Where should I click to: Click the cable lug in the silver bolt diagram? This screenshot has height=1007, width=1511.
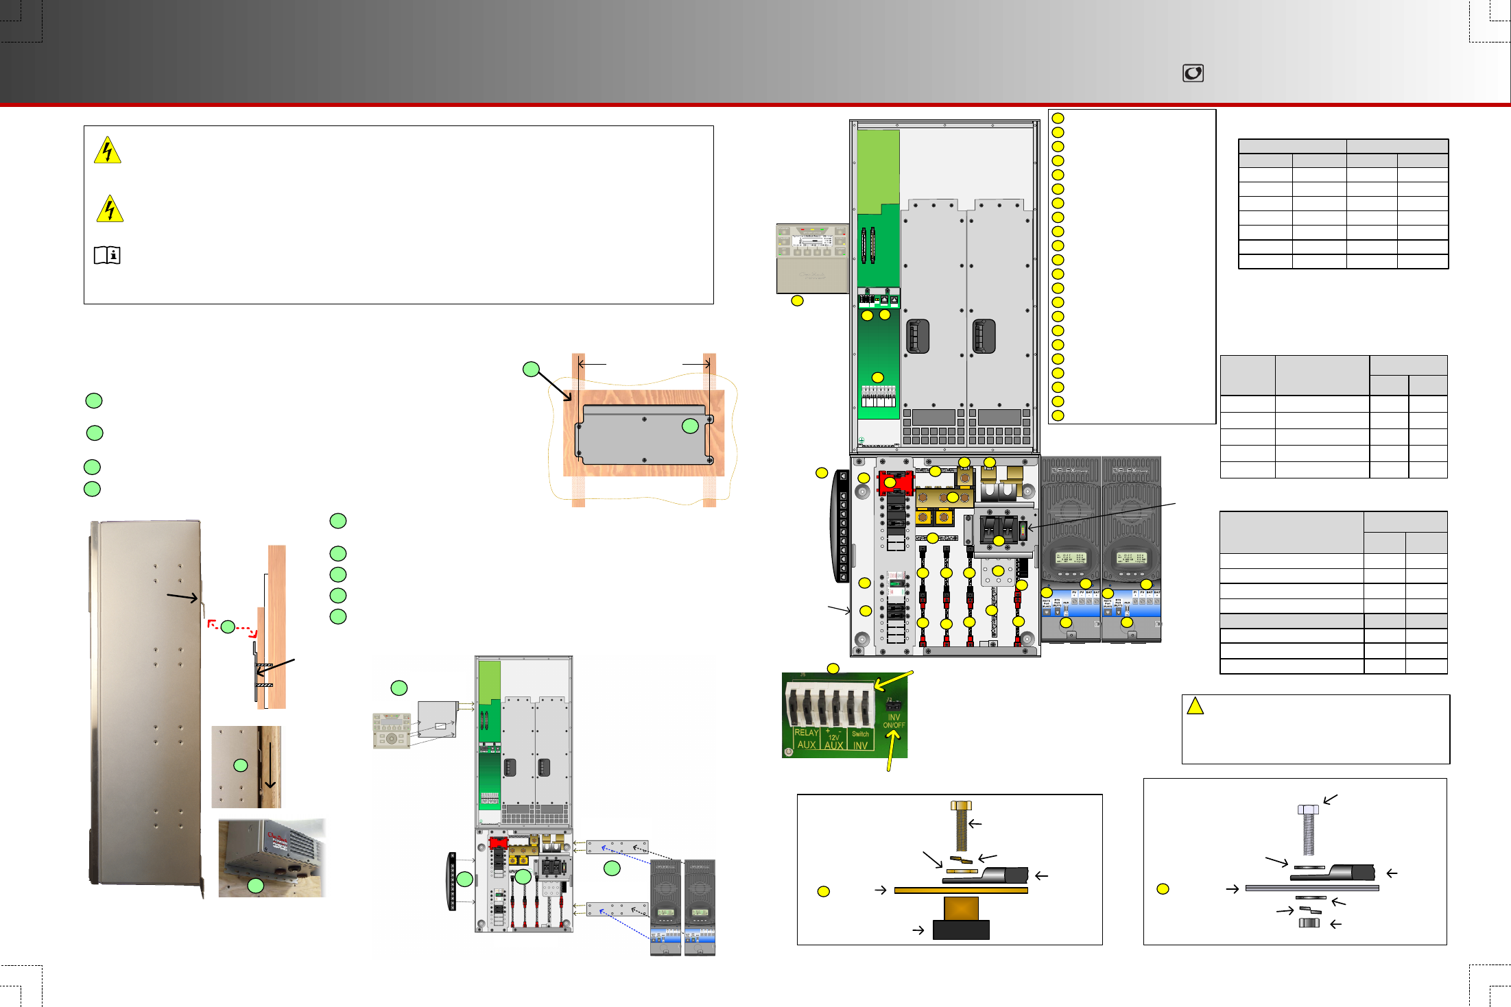coord(1333,873)
